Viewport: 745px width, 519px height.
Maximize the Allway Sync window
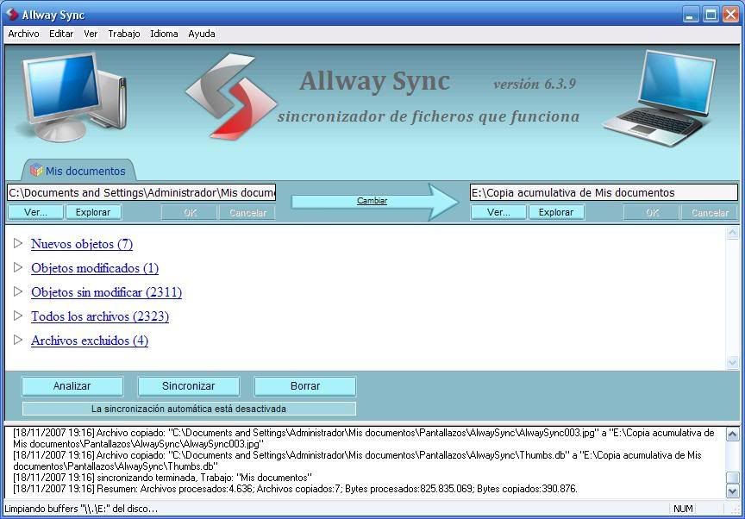click(711, 15)
